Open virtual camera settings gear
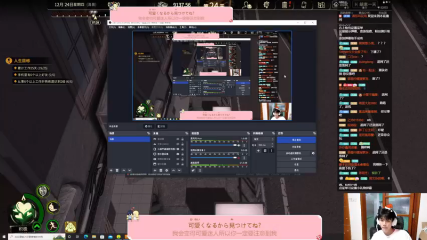The height and width of the screenshot is (240, 427). point(313,153)
